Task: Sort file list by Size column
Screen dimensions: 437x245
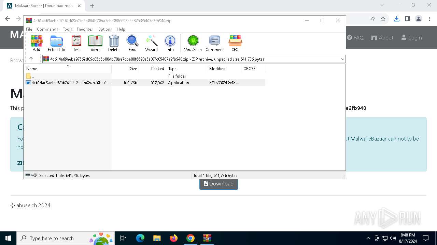Action: [125, 68]
